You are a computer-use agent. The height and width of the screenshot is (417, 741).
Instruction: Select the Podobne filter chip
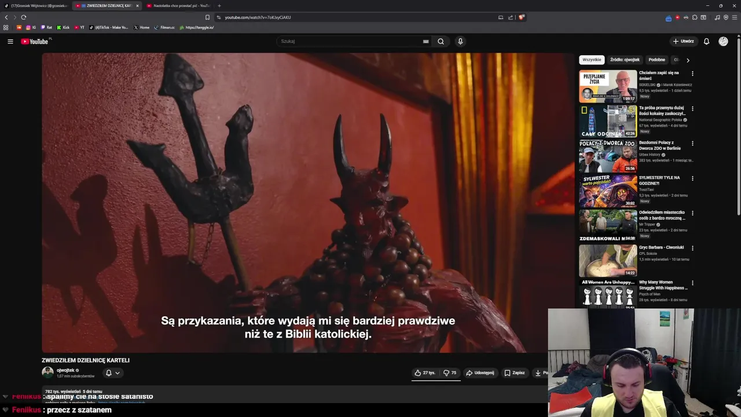tap(656, 60)
